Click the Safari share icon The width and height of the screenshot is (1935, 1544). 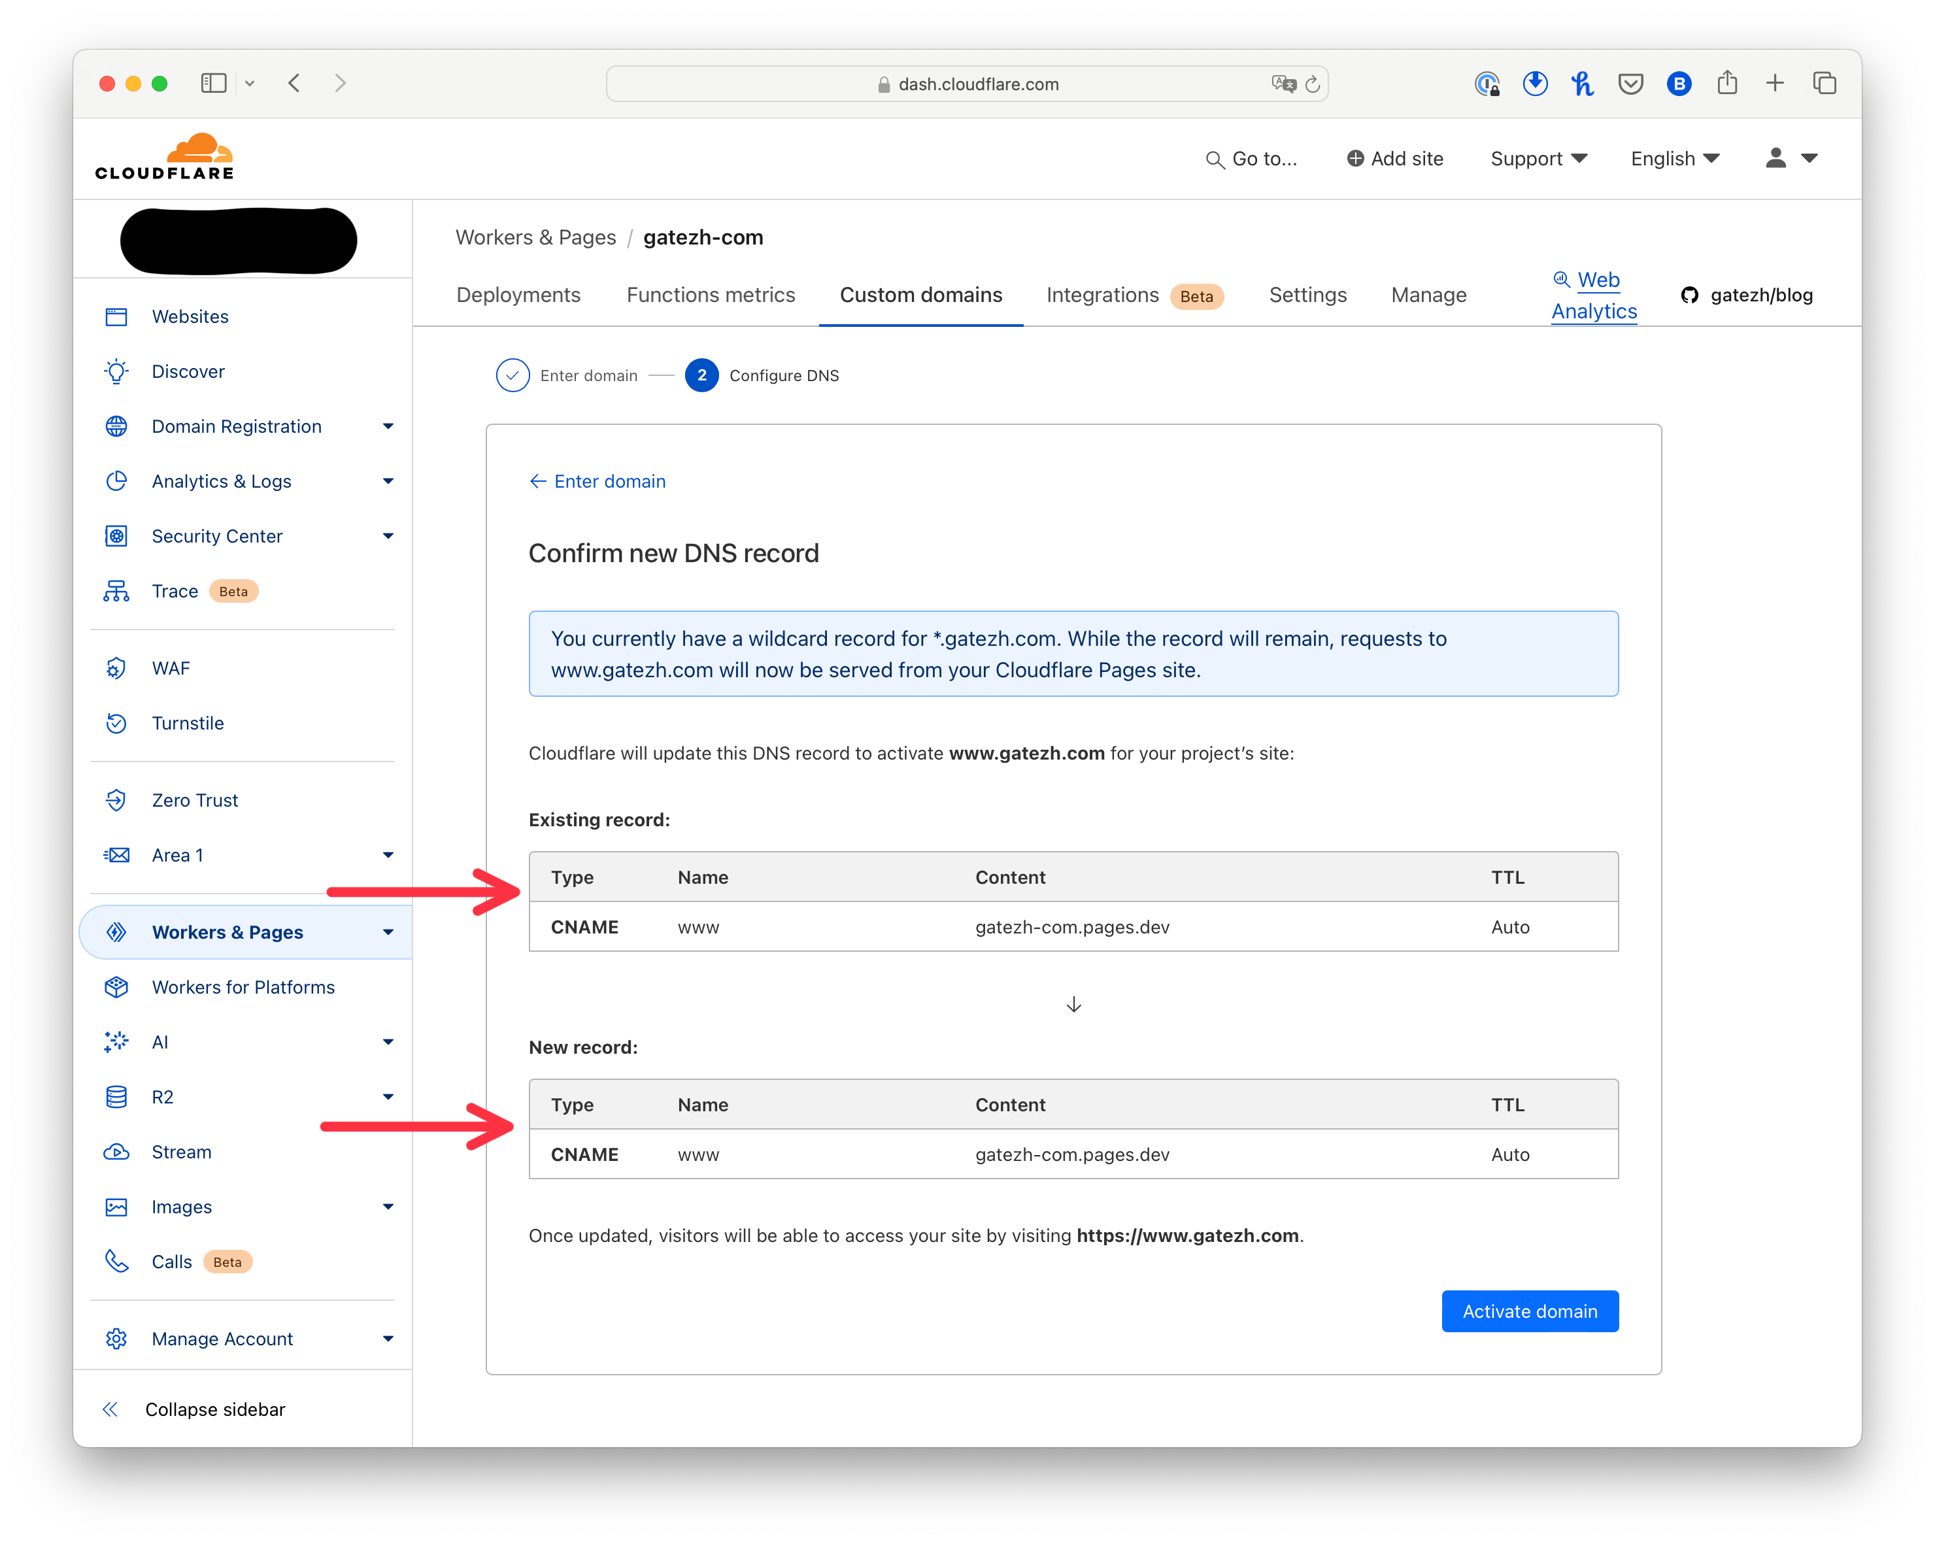pos(1726,84)
